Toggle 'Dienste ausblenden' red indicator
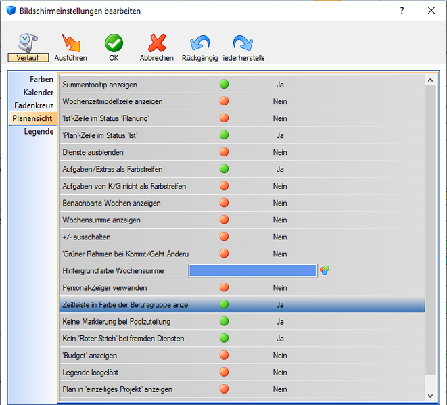The width and height of the screenshot is (447, 405). point(224,152)
